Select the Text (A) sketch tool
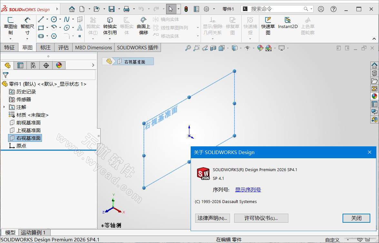Screen dimensions: 379x243 click(80, 28)
